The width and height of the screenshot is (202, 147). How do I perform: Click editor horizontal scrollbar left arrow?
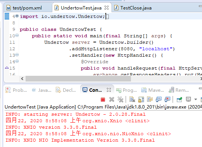point(22,78)
